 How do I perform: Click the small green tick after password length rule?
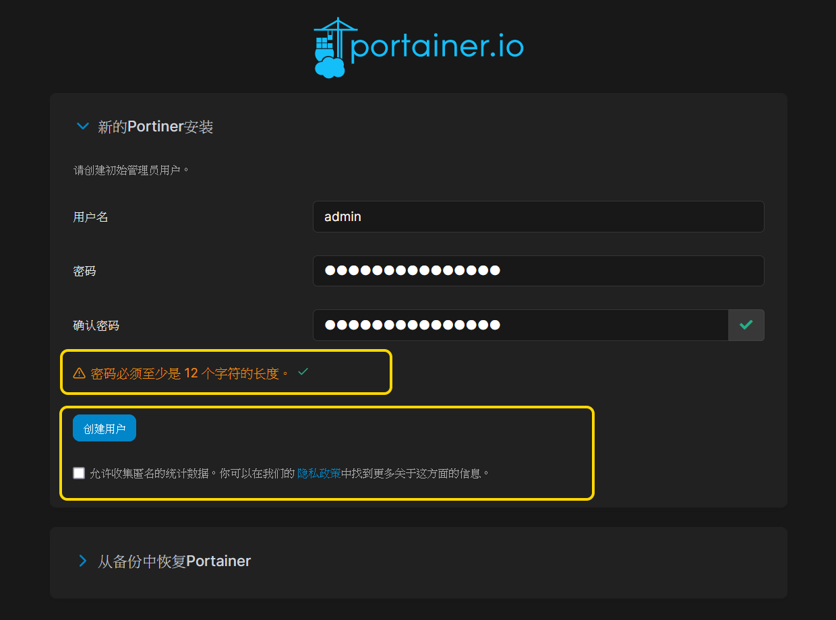(303, 371)
